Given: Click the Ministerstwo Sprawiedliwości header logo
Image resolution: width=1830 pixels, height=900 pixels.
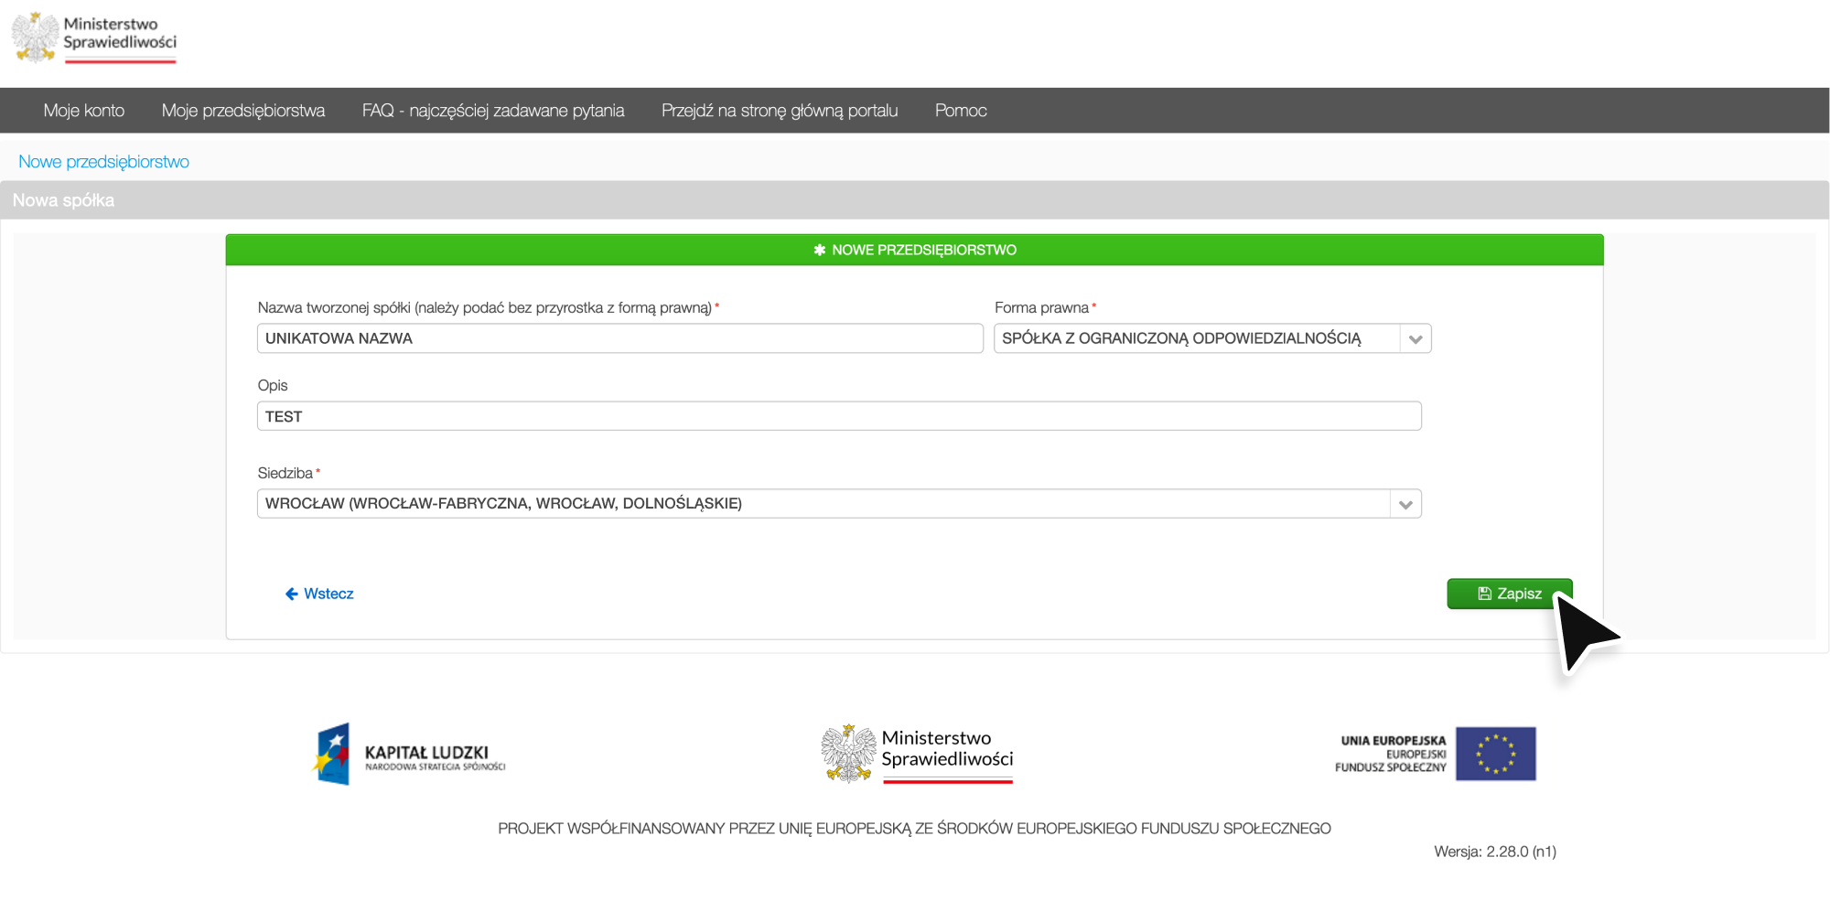Looking at the screenshot, I should [x=94, y=38].
